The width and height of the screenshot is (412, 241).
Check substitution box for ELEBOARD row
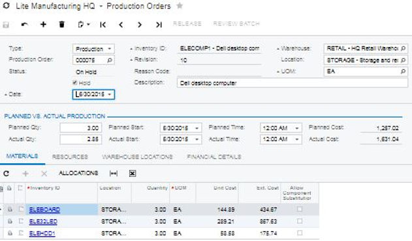[300, 209]
